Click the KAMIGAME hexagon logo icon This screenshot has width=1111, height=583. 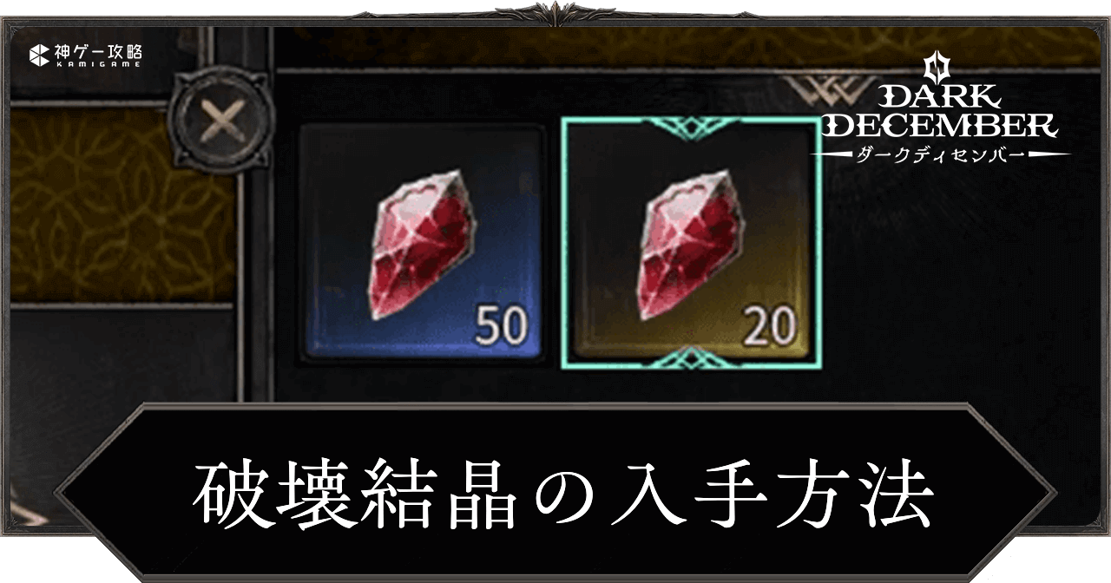tap(39, 55)
